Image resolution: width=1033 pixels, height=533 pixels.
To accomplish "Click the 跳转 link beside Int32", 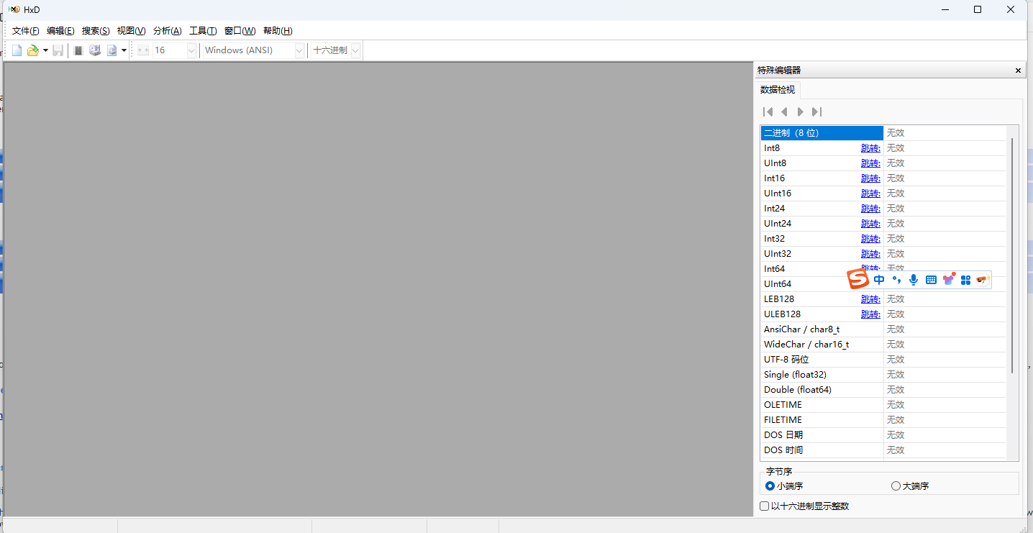I will point(870,238).
